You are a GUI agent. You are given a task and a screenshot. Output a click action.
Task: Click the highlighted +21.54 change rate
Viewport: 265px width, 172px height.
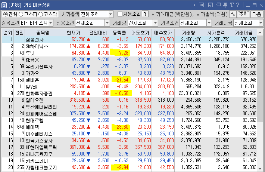point(121,80)
